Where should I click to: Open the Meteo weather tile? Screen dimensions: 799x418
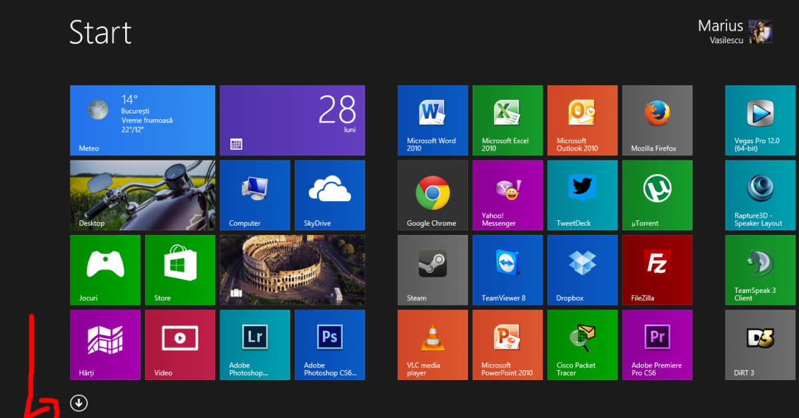[142, 120]
